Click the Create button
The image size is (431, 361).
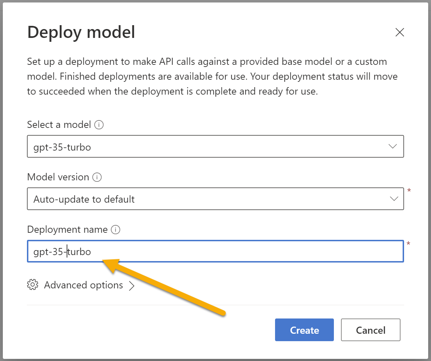point(304,330)
